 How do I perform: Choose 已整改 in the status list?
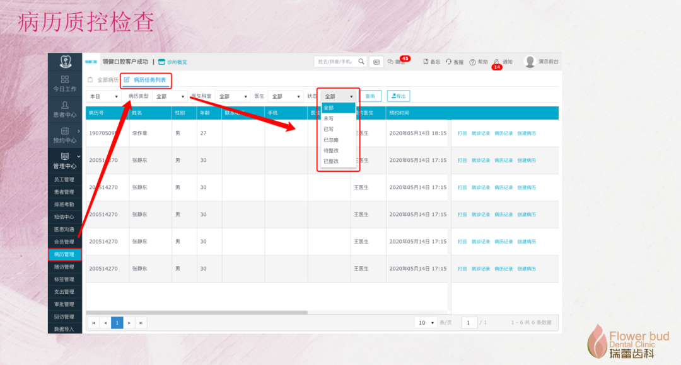tap(339, 161)
